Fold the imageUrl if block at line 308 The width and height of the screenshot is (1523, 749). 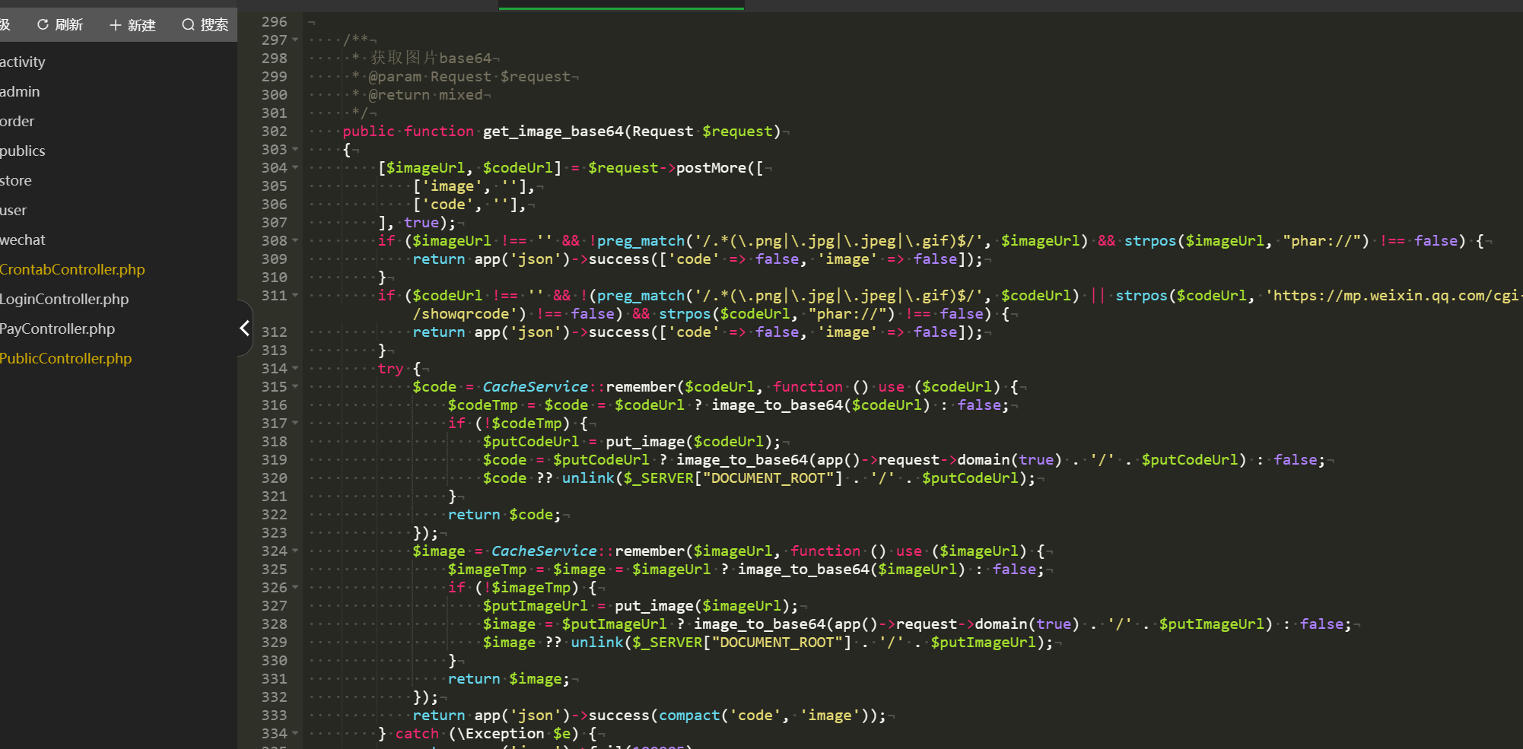click(295, 240)
